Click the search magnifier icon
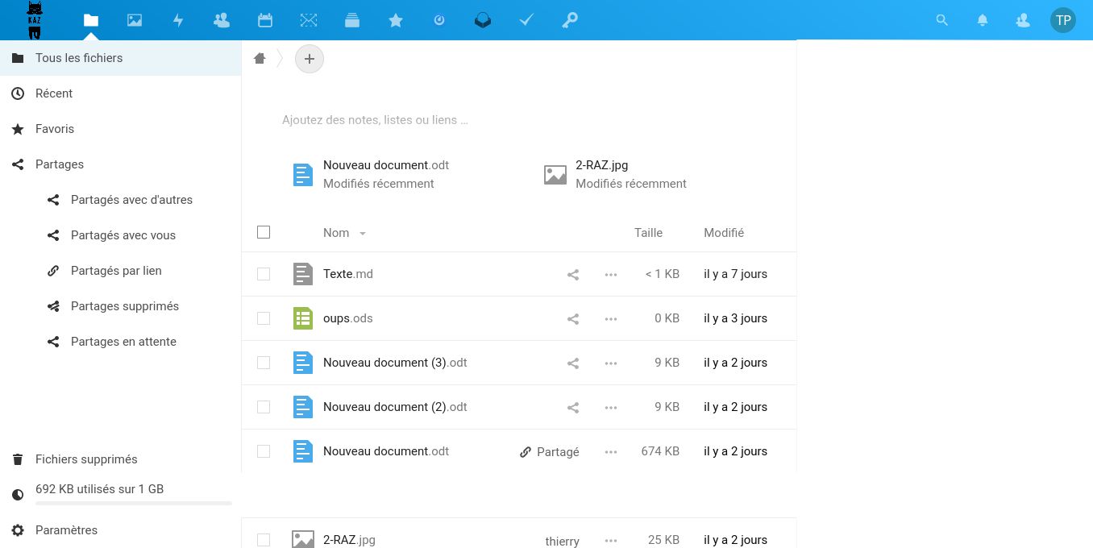Image resolution: width=1093 pixels, height=548 pixels. [941, 21]
